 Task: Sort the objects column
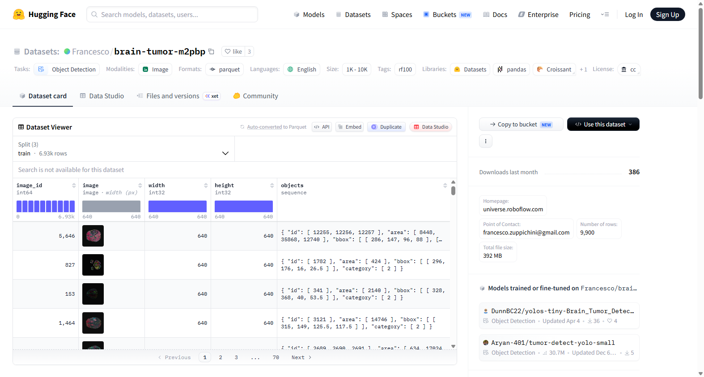point(445,185)
